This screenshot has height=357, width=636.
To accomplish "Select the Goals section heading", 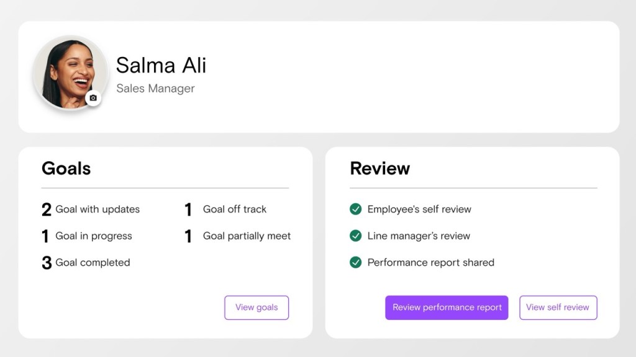I will point(66,169).
